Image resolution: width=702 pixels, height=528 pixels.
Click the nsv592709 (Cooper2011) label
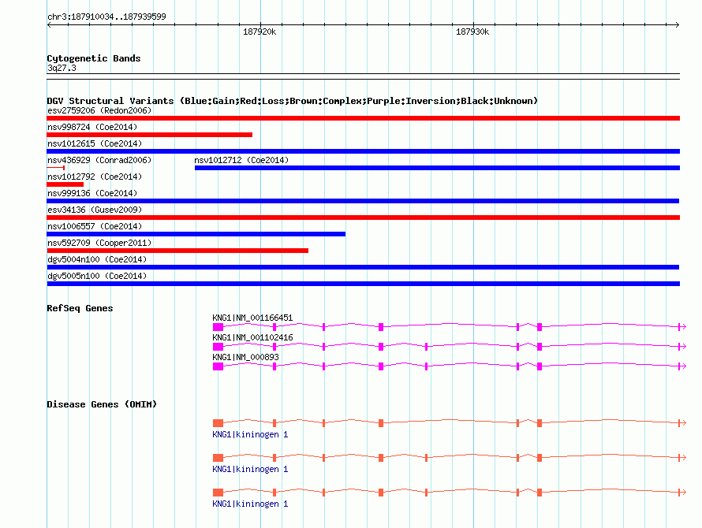coord(99,243)
